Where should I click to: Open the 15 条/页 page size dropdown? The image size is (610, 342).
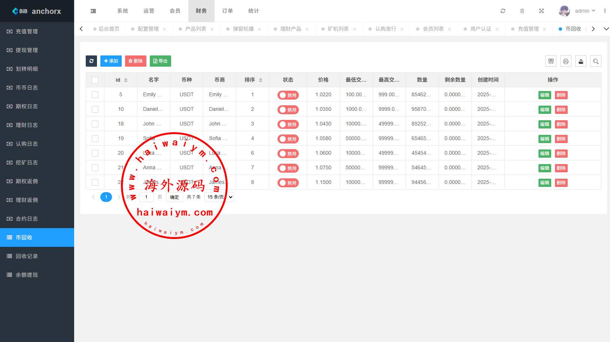coord(220,197)
